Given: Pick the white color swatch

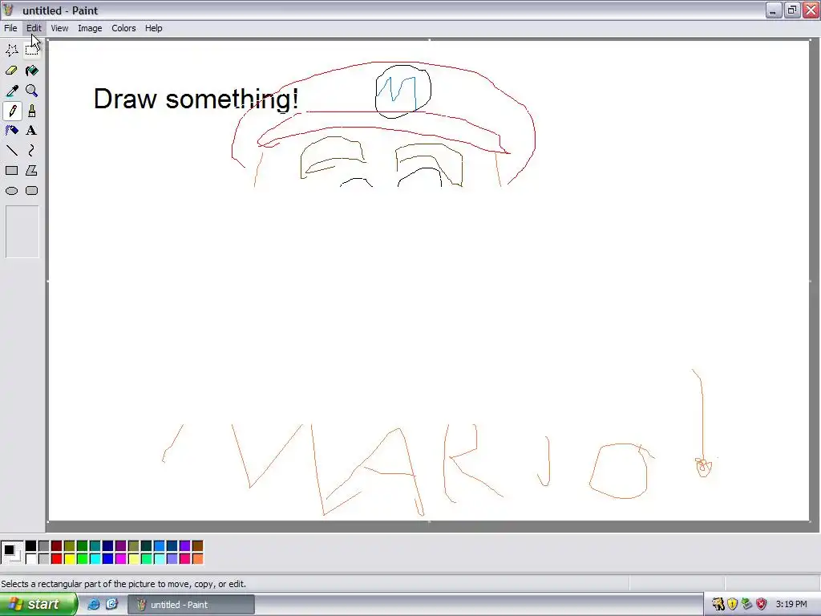Looking at the screenshot, I should 31,559.
